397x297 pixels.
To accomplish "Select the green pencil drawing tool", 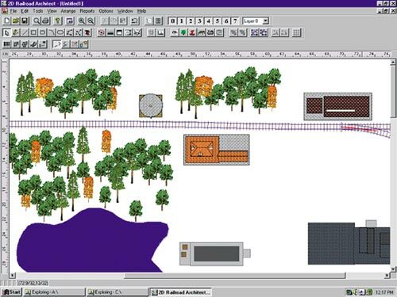I will tap(16, 32).
